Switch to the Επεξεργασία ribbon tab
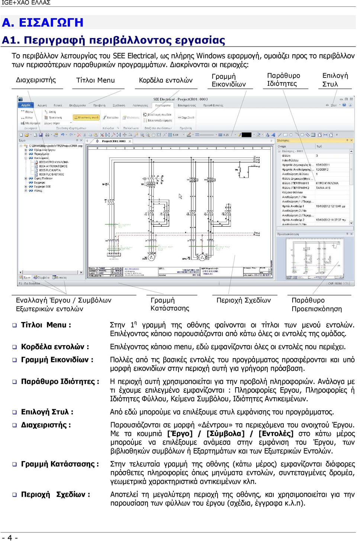Viewport: 357px width, 541px height. (77, 105)
